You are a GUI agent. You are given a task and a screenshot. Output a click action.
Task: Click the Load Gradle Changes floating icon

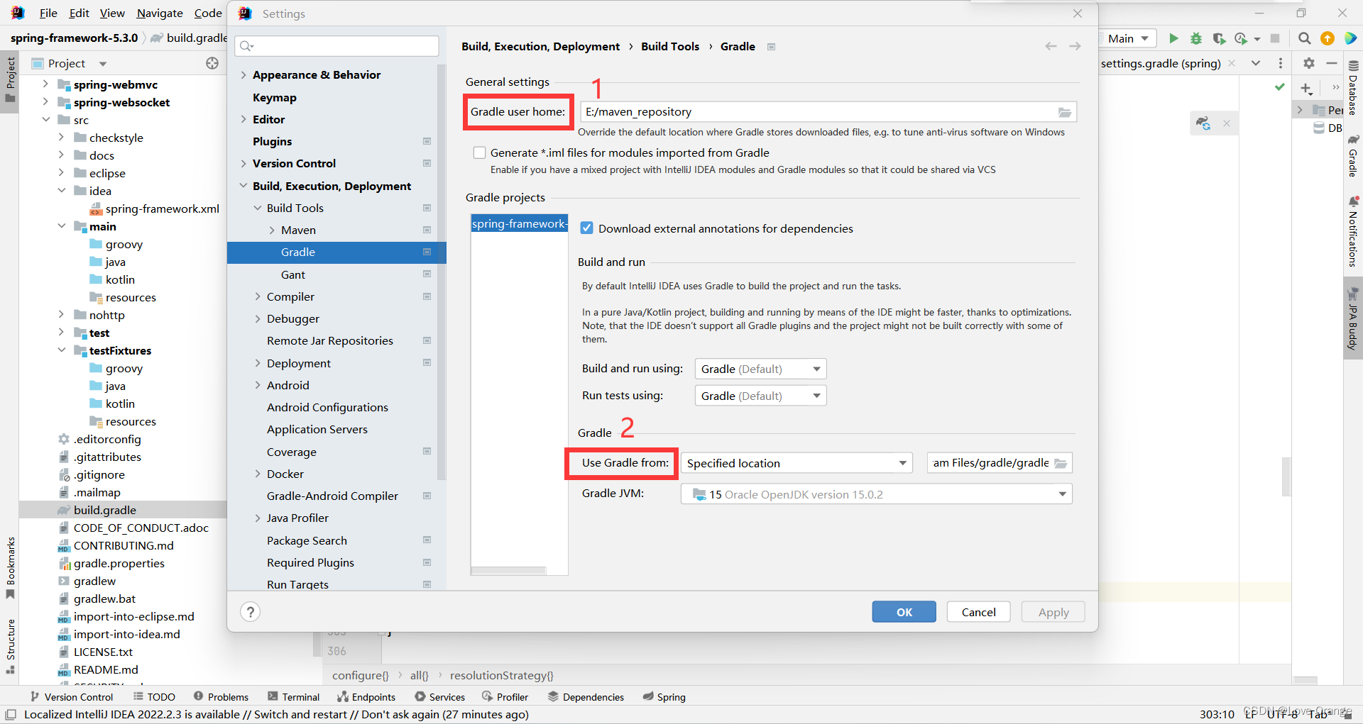(x=1203, y=123)
